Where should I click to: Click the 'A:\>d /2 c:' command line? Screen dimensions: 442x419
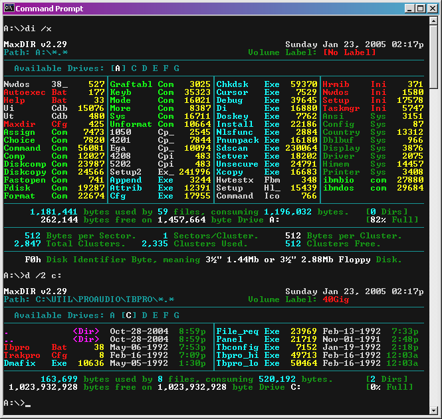click(x=33, y=276)
